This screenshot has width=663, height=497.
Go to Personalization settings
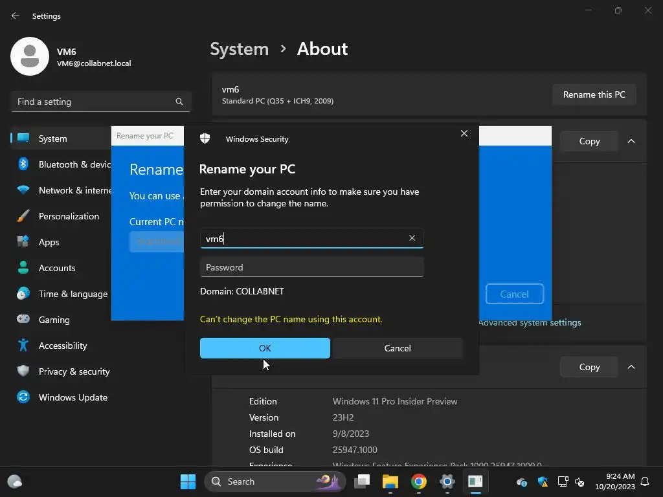62,216
